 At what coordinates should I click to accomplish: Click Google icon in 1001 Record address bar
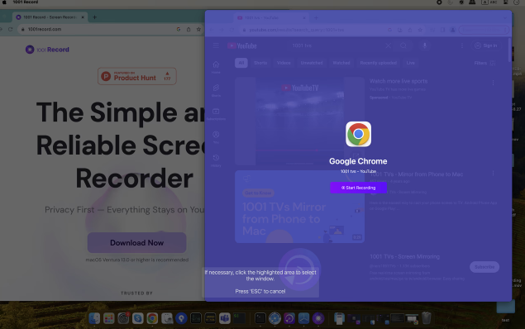(179, 29)
